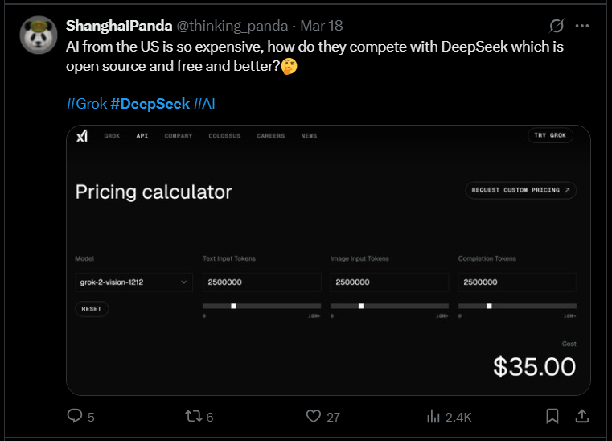Open the API tab in the navigation
Viewport: 612px width, 441px height.
pyautogui.click(x=142, y=136)
